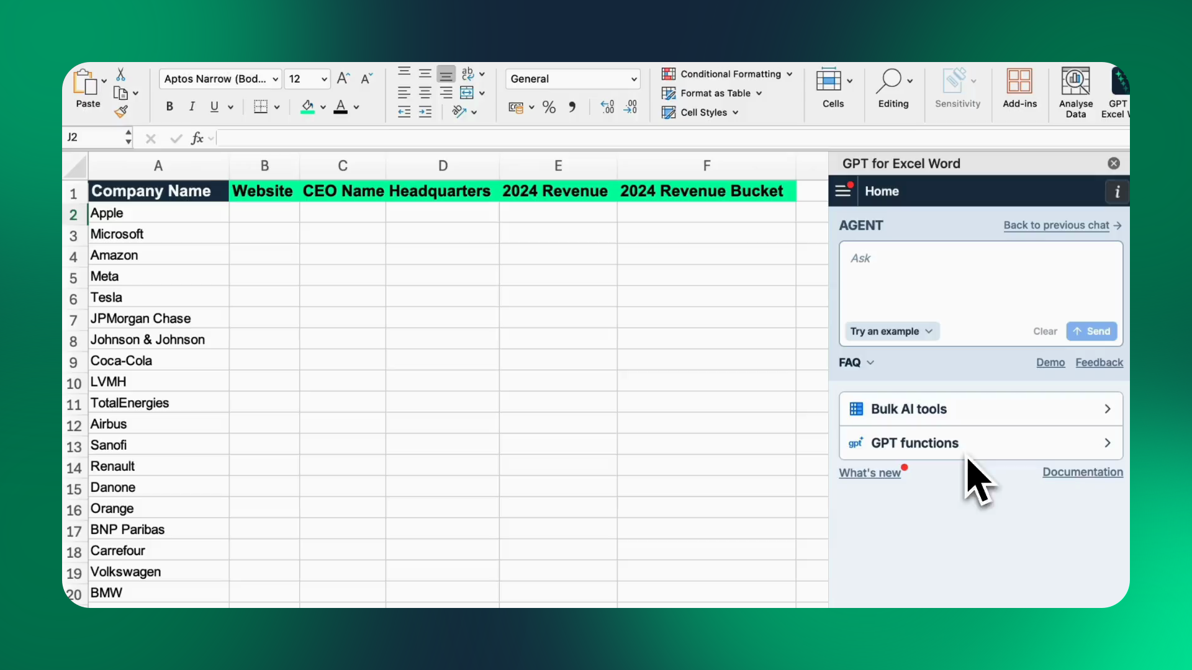Toggle Bold formatting
The width and height of the screenshot is (1192, 670).
point(169,107)
